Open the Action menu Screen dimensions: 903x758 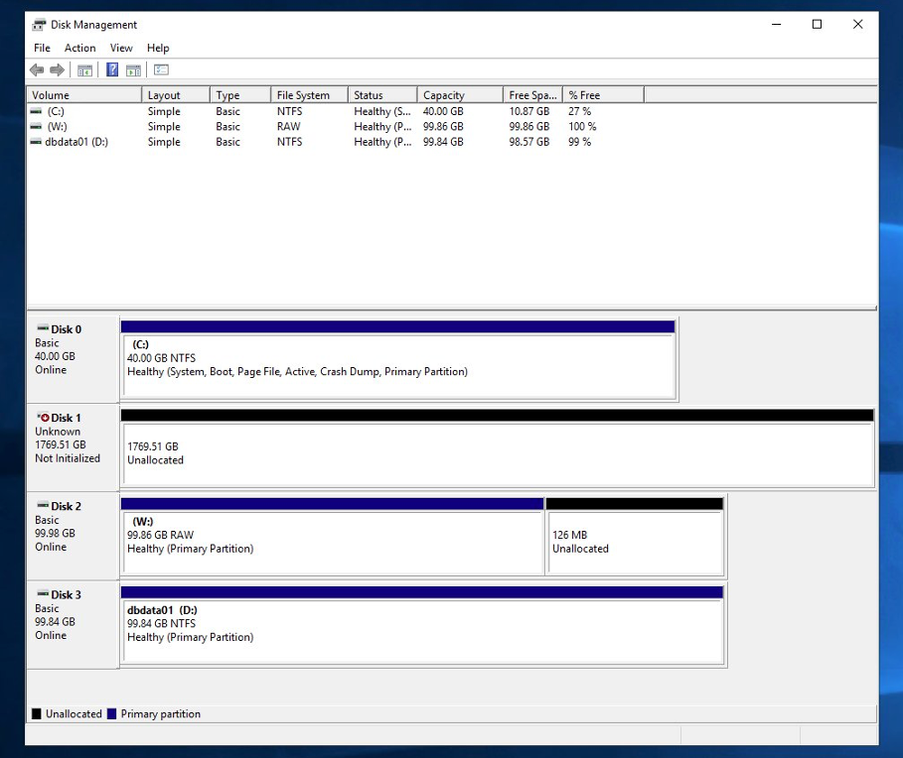(80, 48)
